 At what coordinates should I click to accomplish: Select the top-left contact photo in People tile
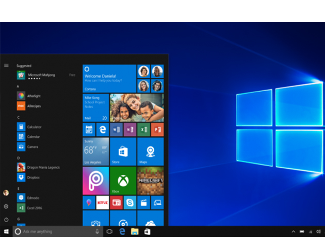(x=143, y=71)
